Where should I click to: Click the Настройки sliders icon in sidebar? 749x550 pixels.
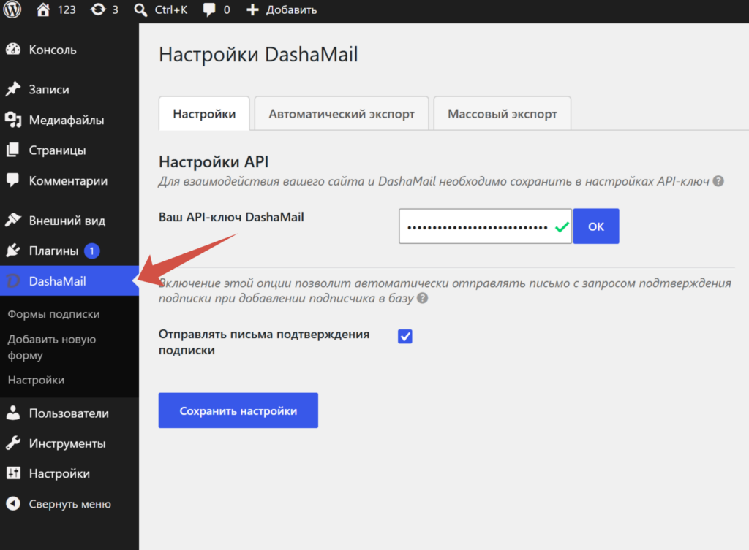click(13, 473)
